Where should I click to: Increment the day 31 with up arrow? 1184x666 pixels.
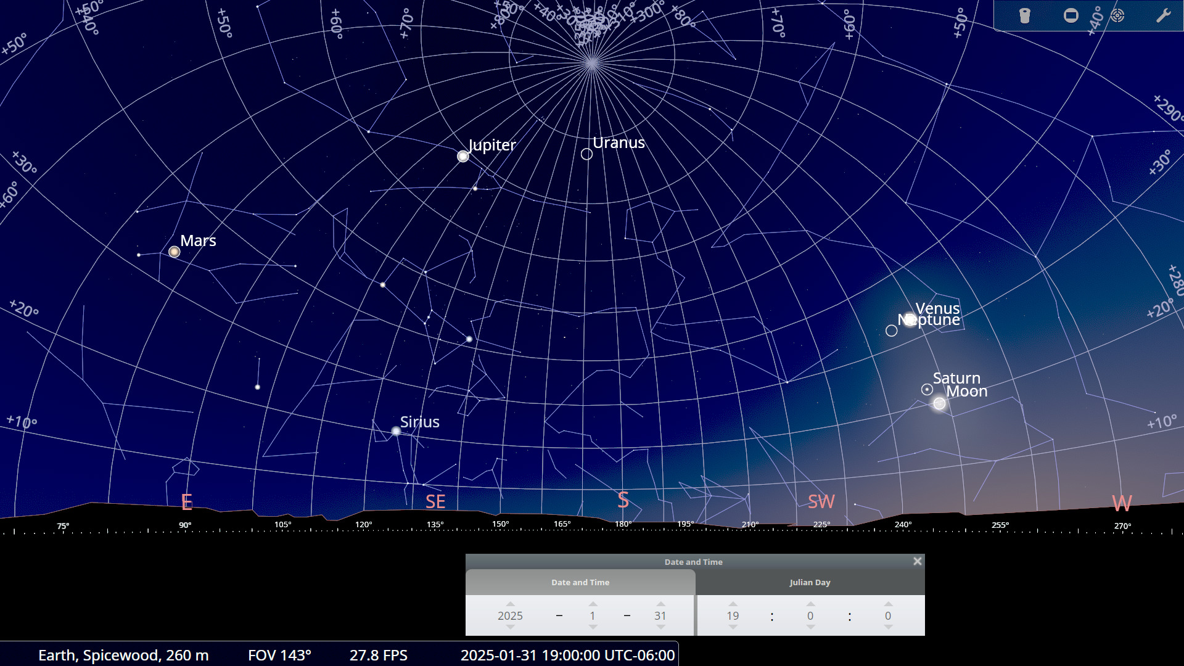coord(660,604)
